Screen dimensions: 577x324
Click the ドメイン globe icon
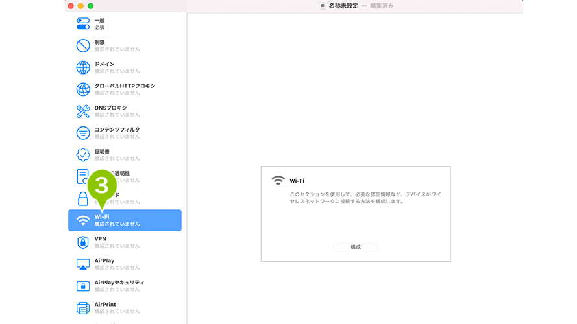tap(83, 67)
